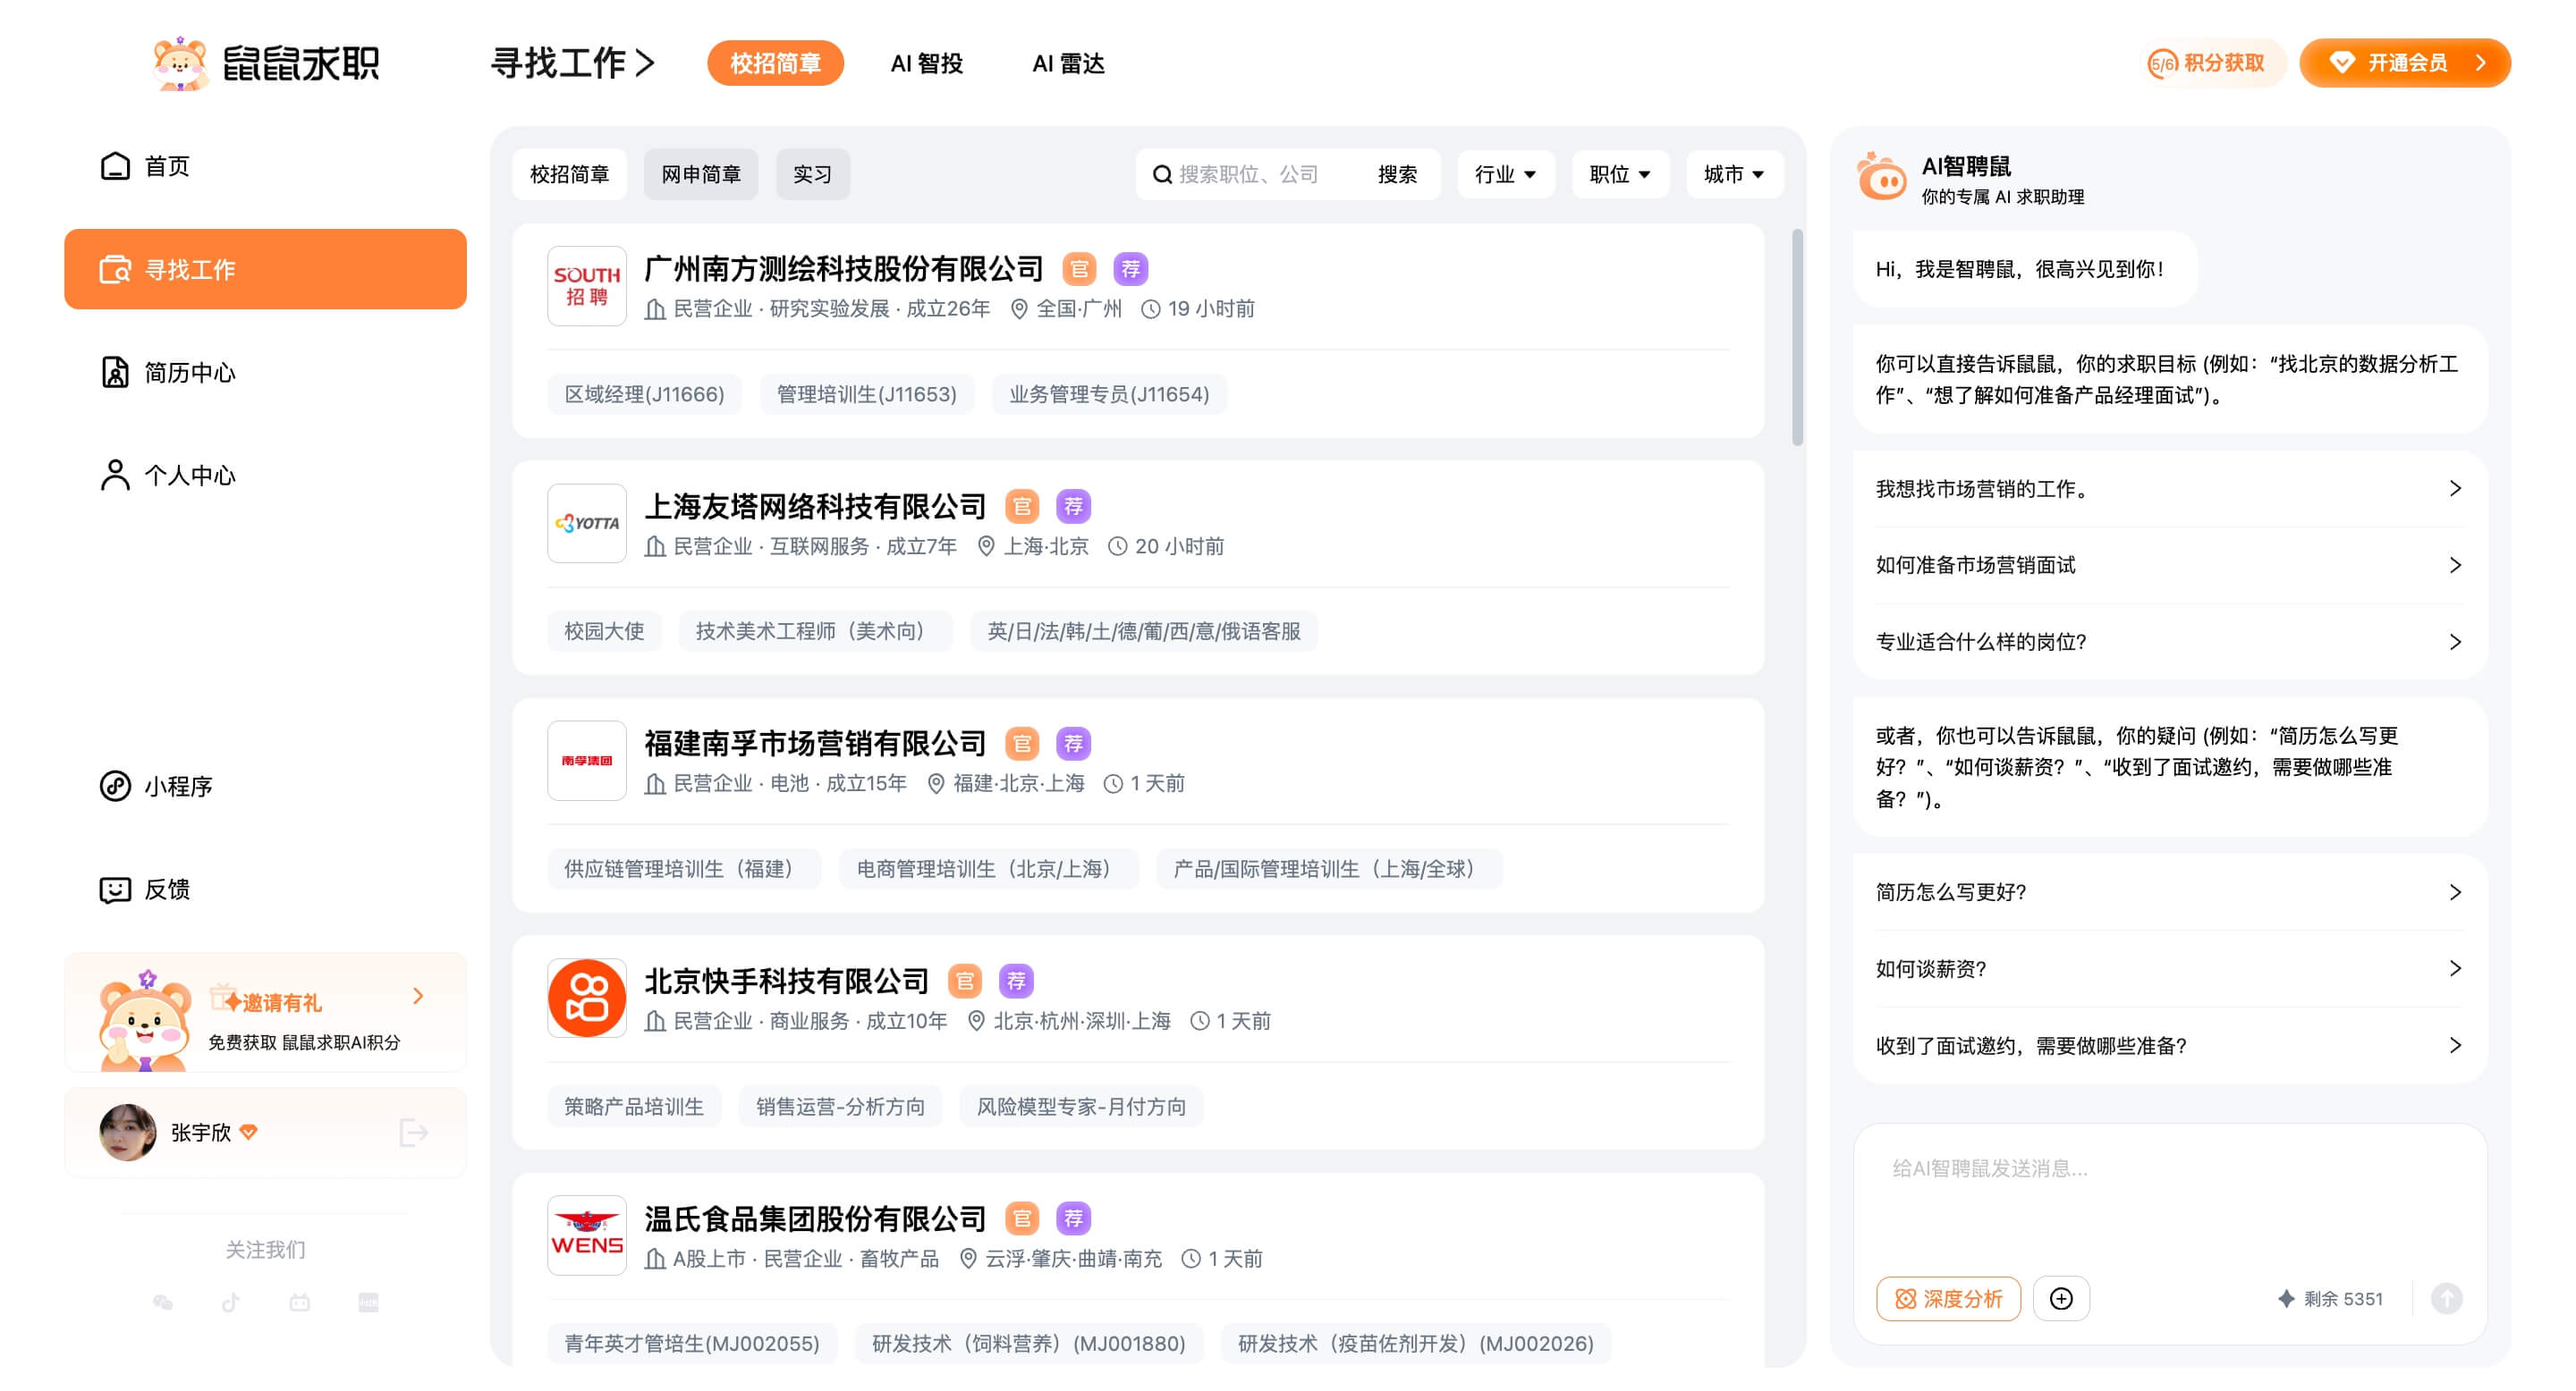Viewport: 2576px width, 1391px height.
Task: Select 寻找工作 in the sidebar
Action: 265,269
